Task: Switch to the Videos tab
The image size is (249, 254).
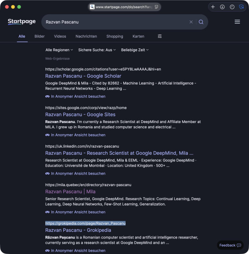Action: pyautogui.click(x=60, y=36)
